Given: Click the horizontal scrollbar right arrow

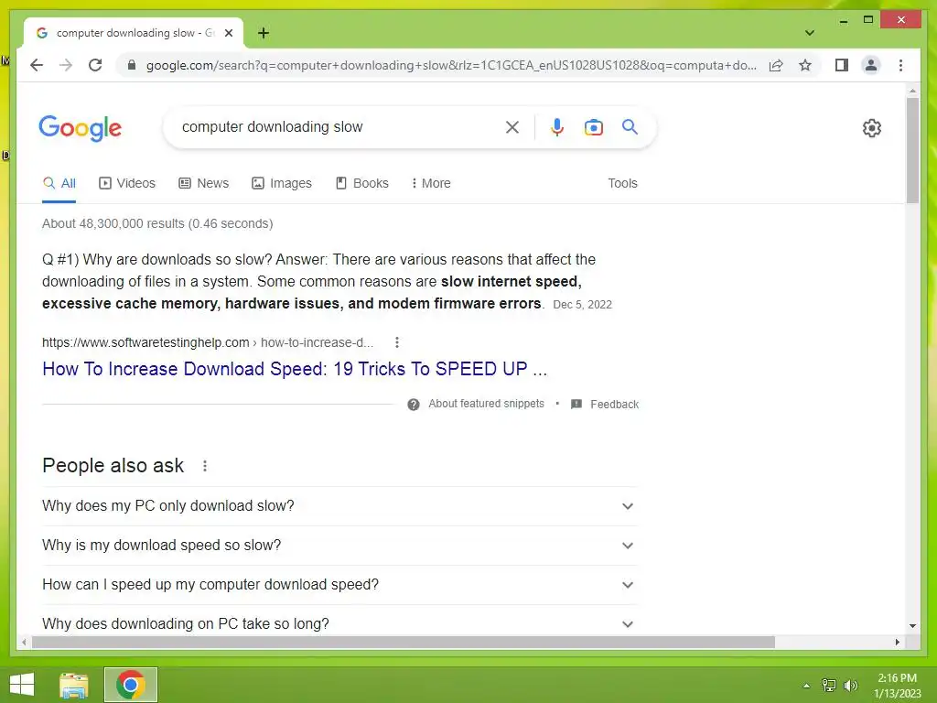Looking at the screenshot, I should 897,642.
